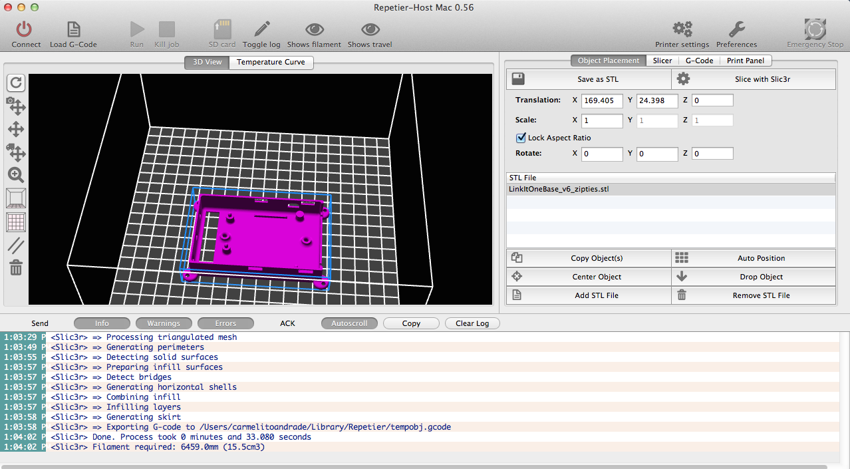This screenshot has height=469, width=850.
Task: Click the Rotate Z field
Action: click(x=712, y=154)
